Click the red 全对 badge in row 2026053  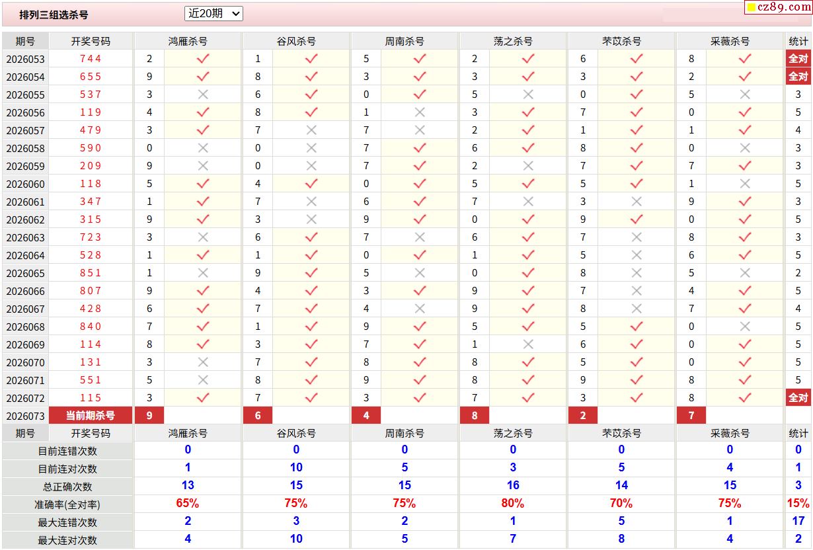[798, 59]
